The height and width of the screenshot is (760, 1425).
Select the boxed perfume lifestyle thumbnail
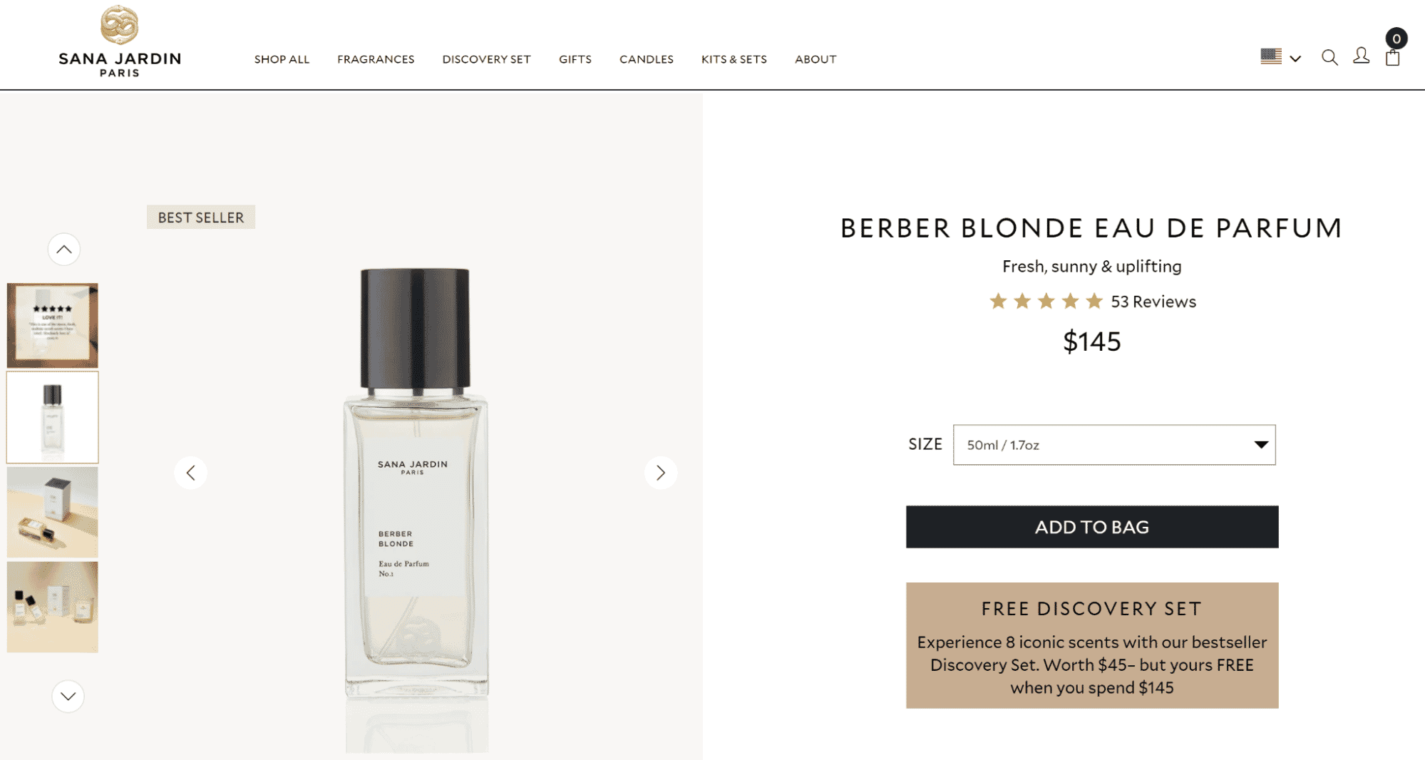(53, 512)
